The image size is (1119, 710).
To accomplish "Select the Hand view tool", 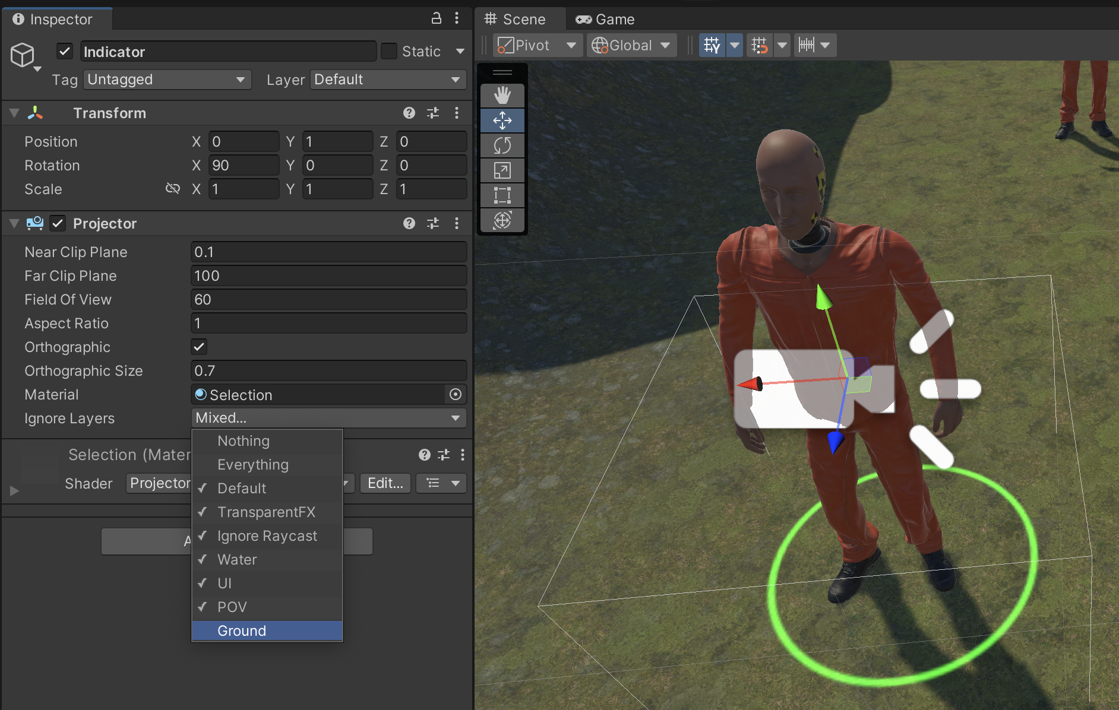I will point(502,96).
